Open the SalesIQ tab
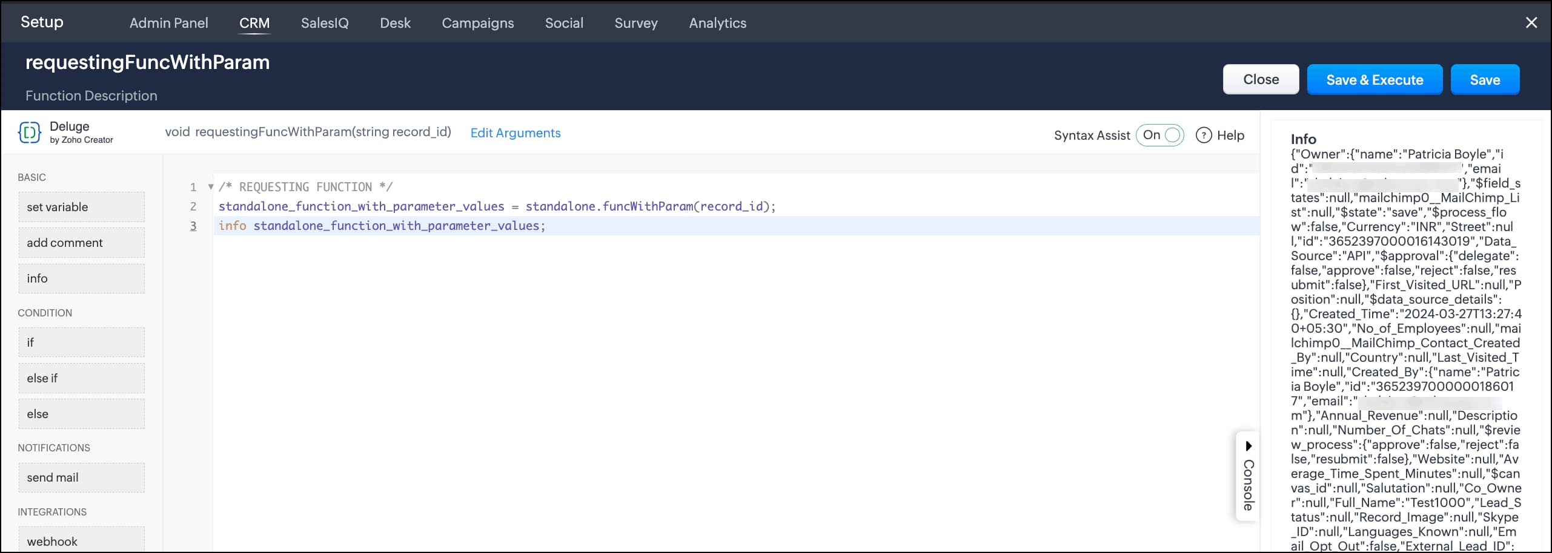This screenshot has height=553, width=1552. click(x=325, y=23)
